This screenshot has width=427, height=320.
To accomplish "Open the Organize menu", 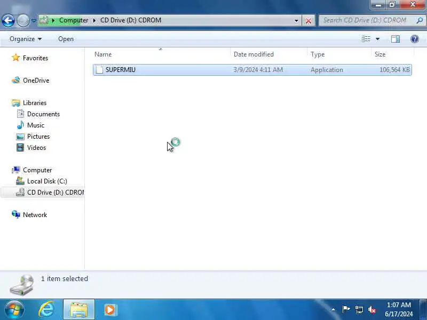I will [x=26, y=39].
